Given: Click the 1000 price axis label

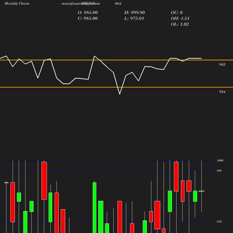Looking at the screenshot, I should click(220, 160).
